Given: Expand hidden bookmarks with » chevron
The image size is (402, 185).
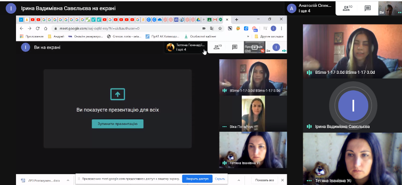Looking at the screenshot, I should [x=248, y=36].
